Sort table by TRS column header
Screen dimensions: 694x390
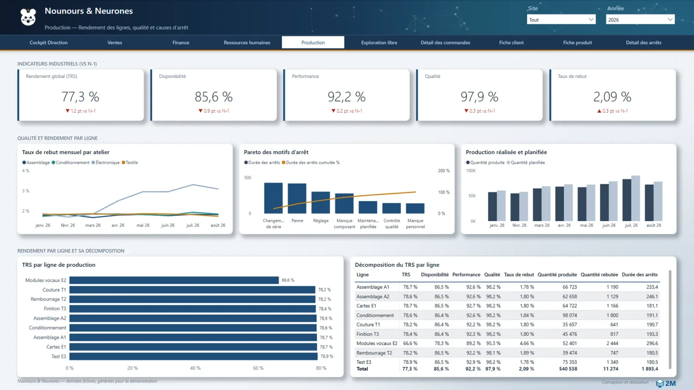406,275
